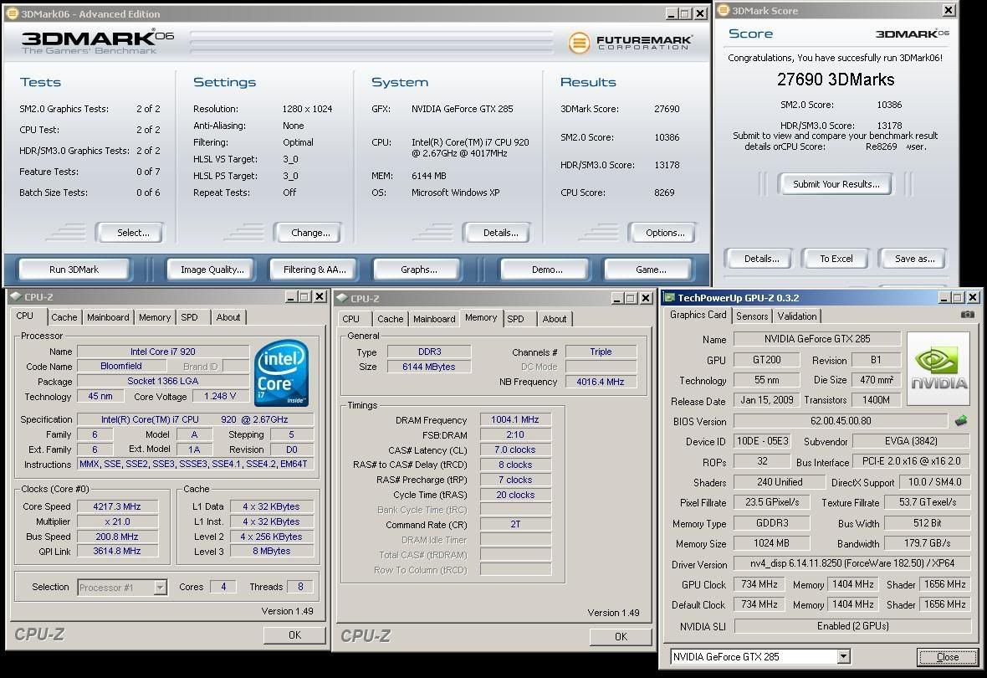
Task: Click the title icon of the CPU-Z processor window
Action: pyautogui.click(x=16, y=296)
